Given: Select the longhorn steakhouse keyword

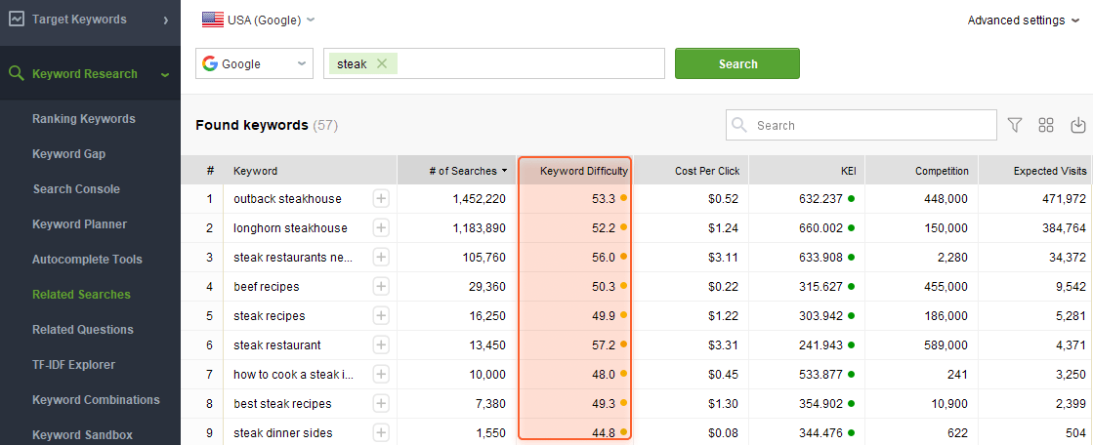Looking at the screenshot, I should (290, 228).
